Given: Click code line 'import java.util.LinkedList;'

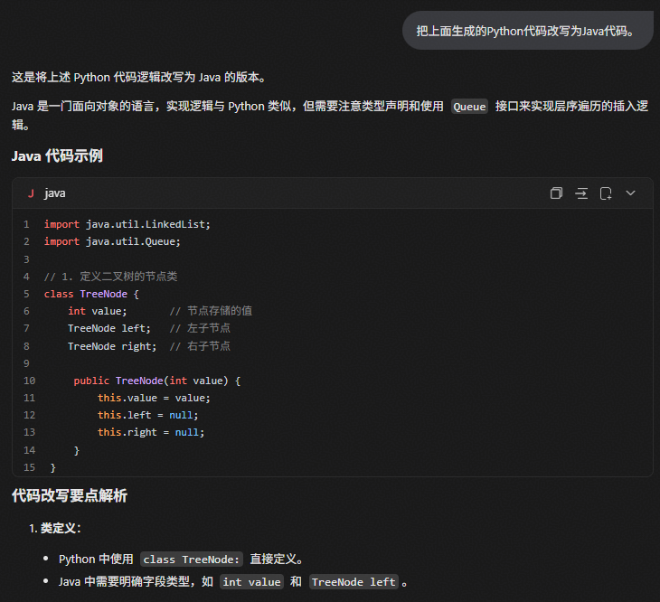Looking at the screenshot, I should pos(127,224).
